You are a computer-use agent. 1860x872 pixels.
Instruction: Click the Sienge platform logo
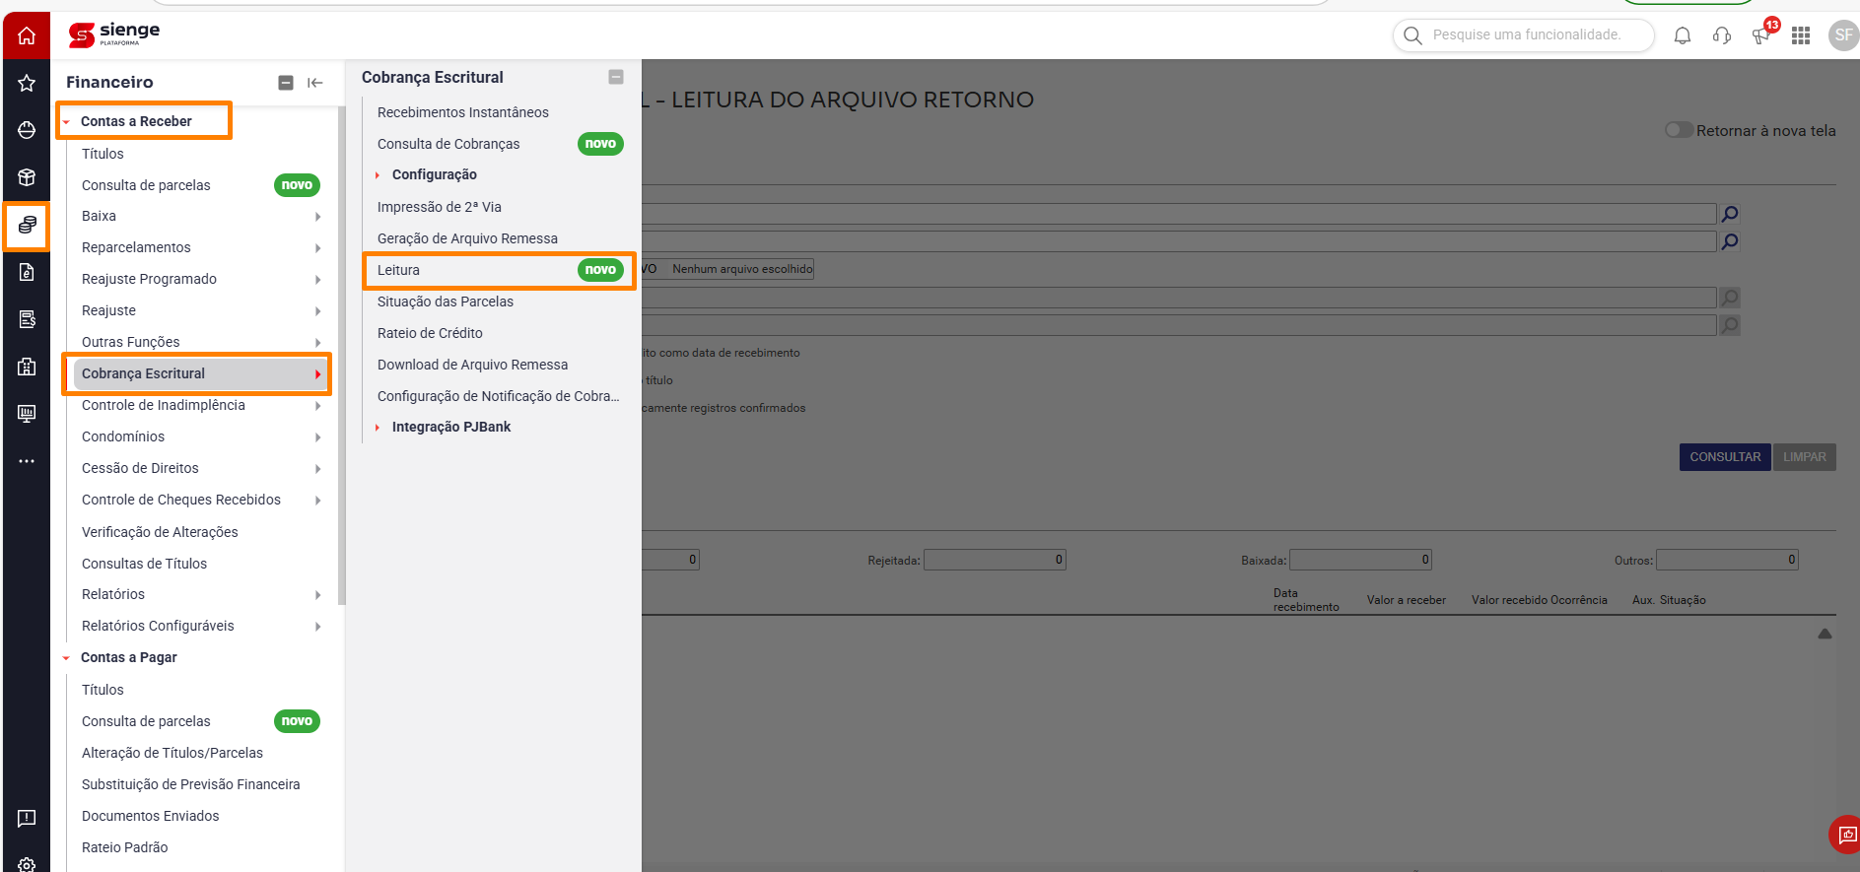pos(114,34)
